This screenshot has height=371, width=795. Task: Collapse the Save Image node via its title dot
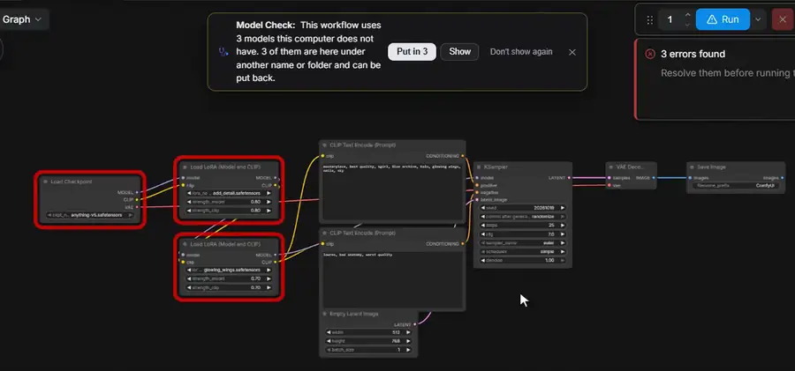click(x=693, y=167)
